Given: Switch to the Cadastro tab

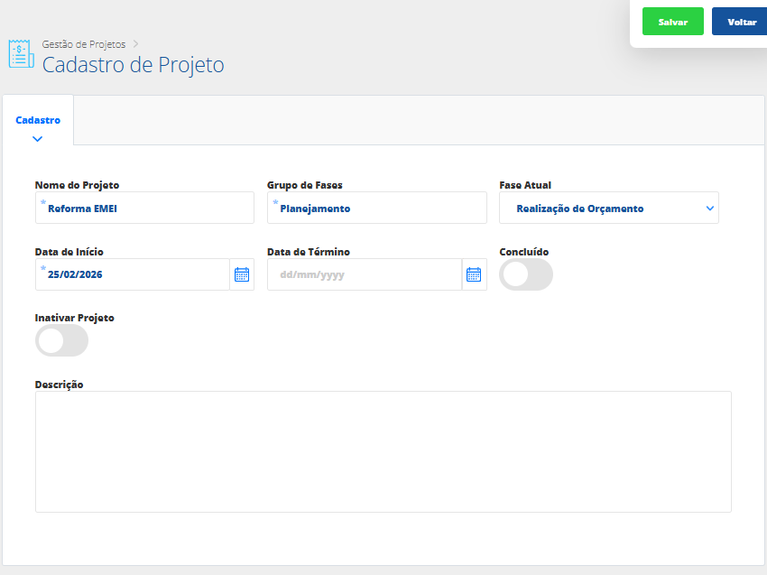Looking at the screenshot, I should click(38, 120).
